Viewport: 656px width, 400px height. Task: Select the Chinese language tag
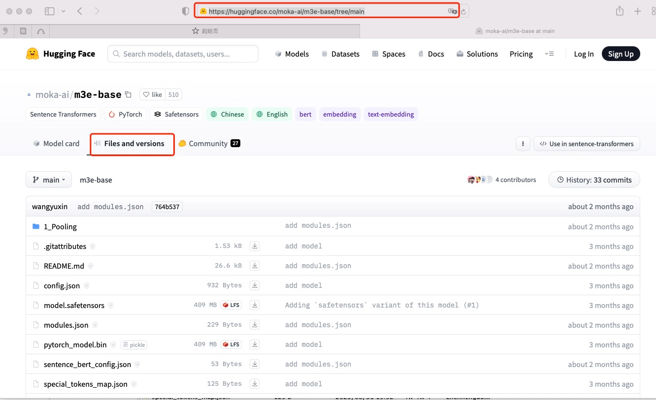point(227,114)
